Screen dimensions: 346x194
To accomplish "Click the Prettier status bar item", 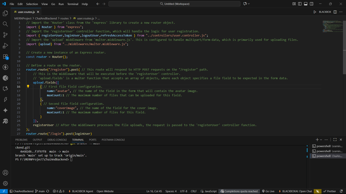I will pyautogui.click(x=330, y=191).
